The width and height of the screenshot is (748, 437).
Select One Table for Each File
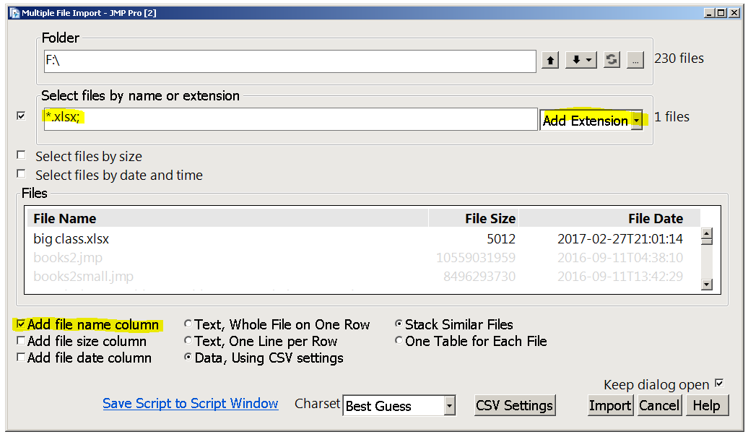coord(399,340)
